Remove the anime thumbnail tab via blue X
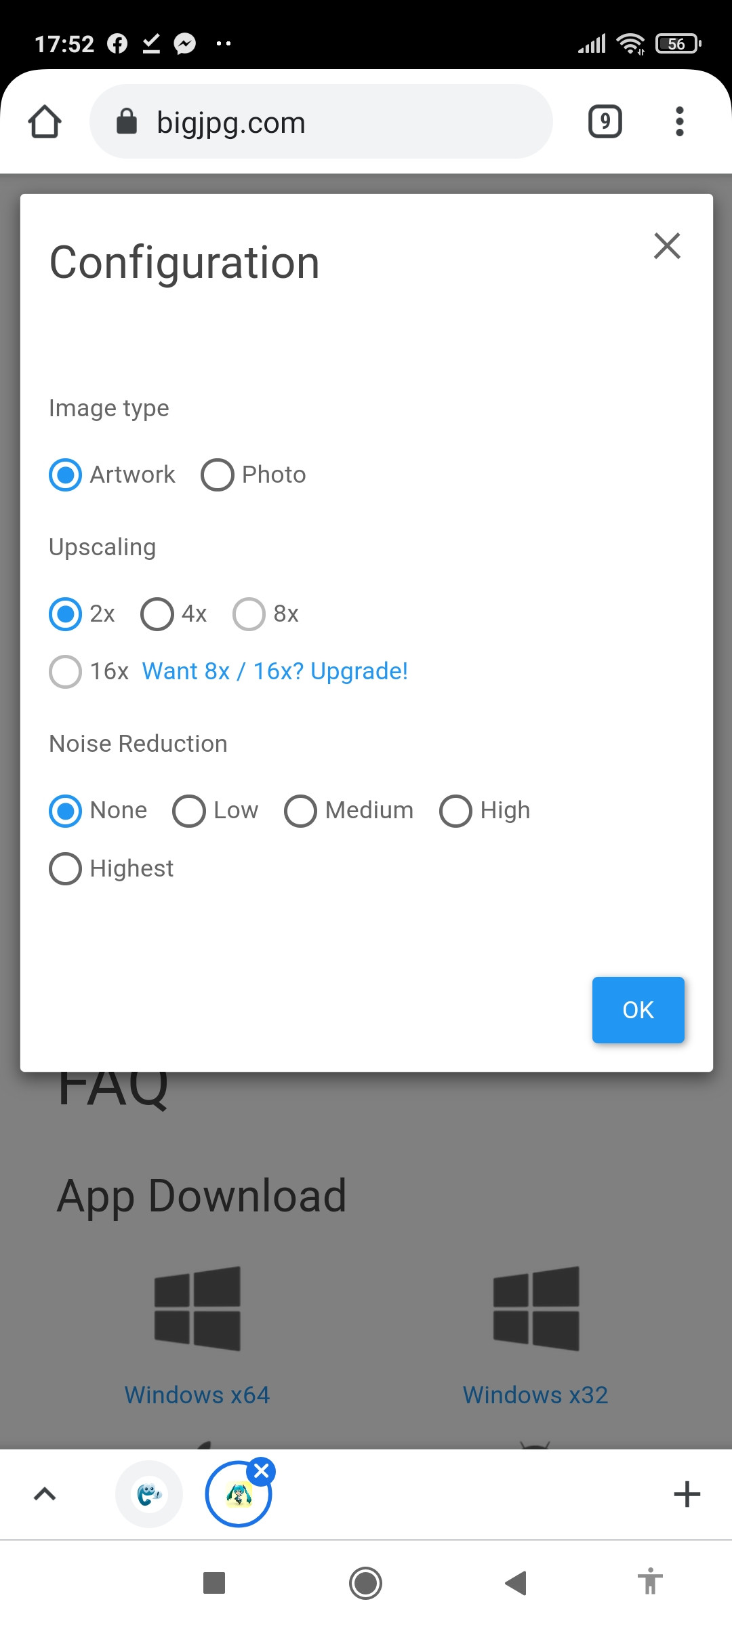732x1627 pixels. (262, 1471)
